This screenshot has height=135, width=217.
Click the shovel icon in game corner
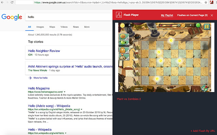204,88
